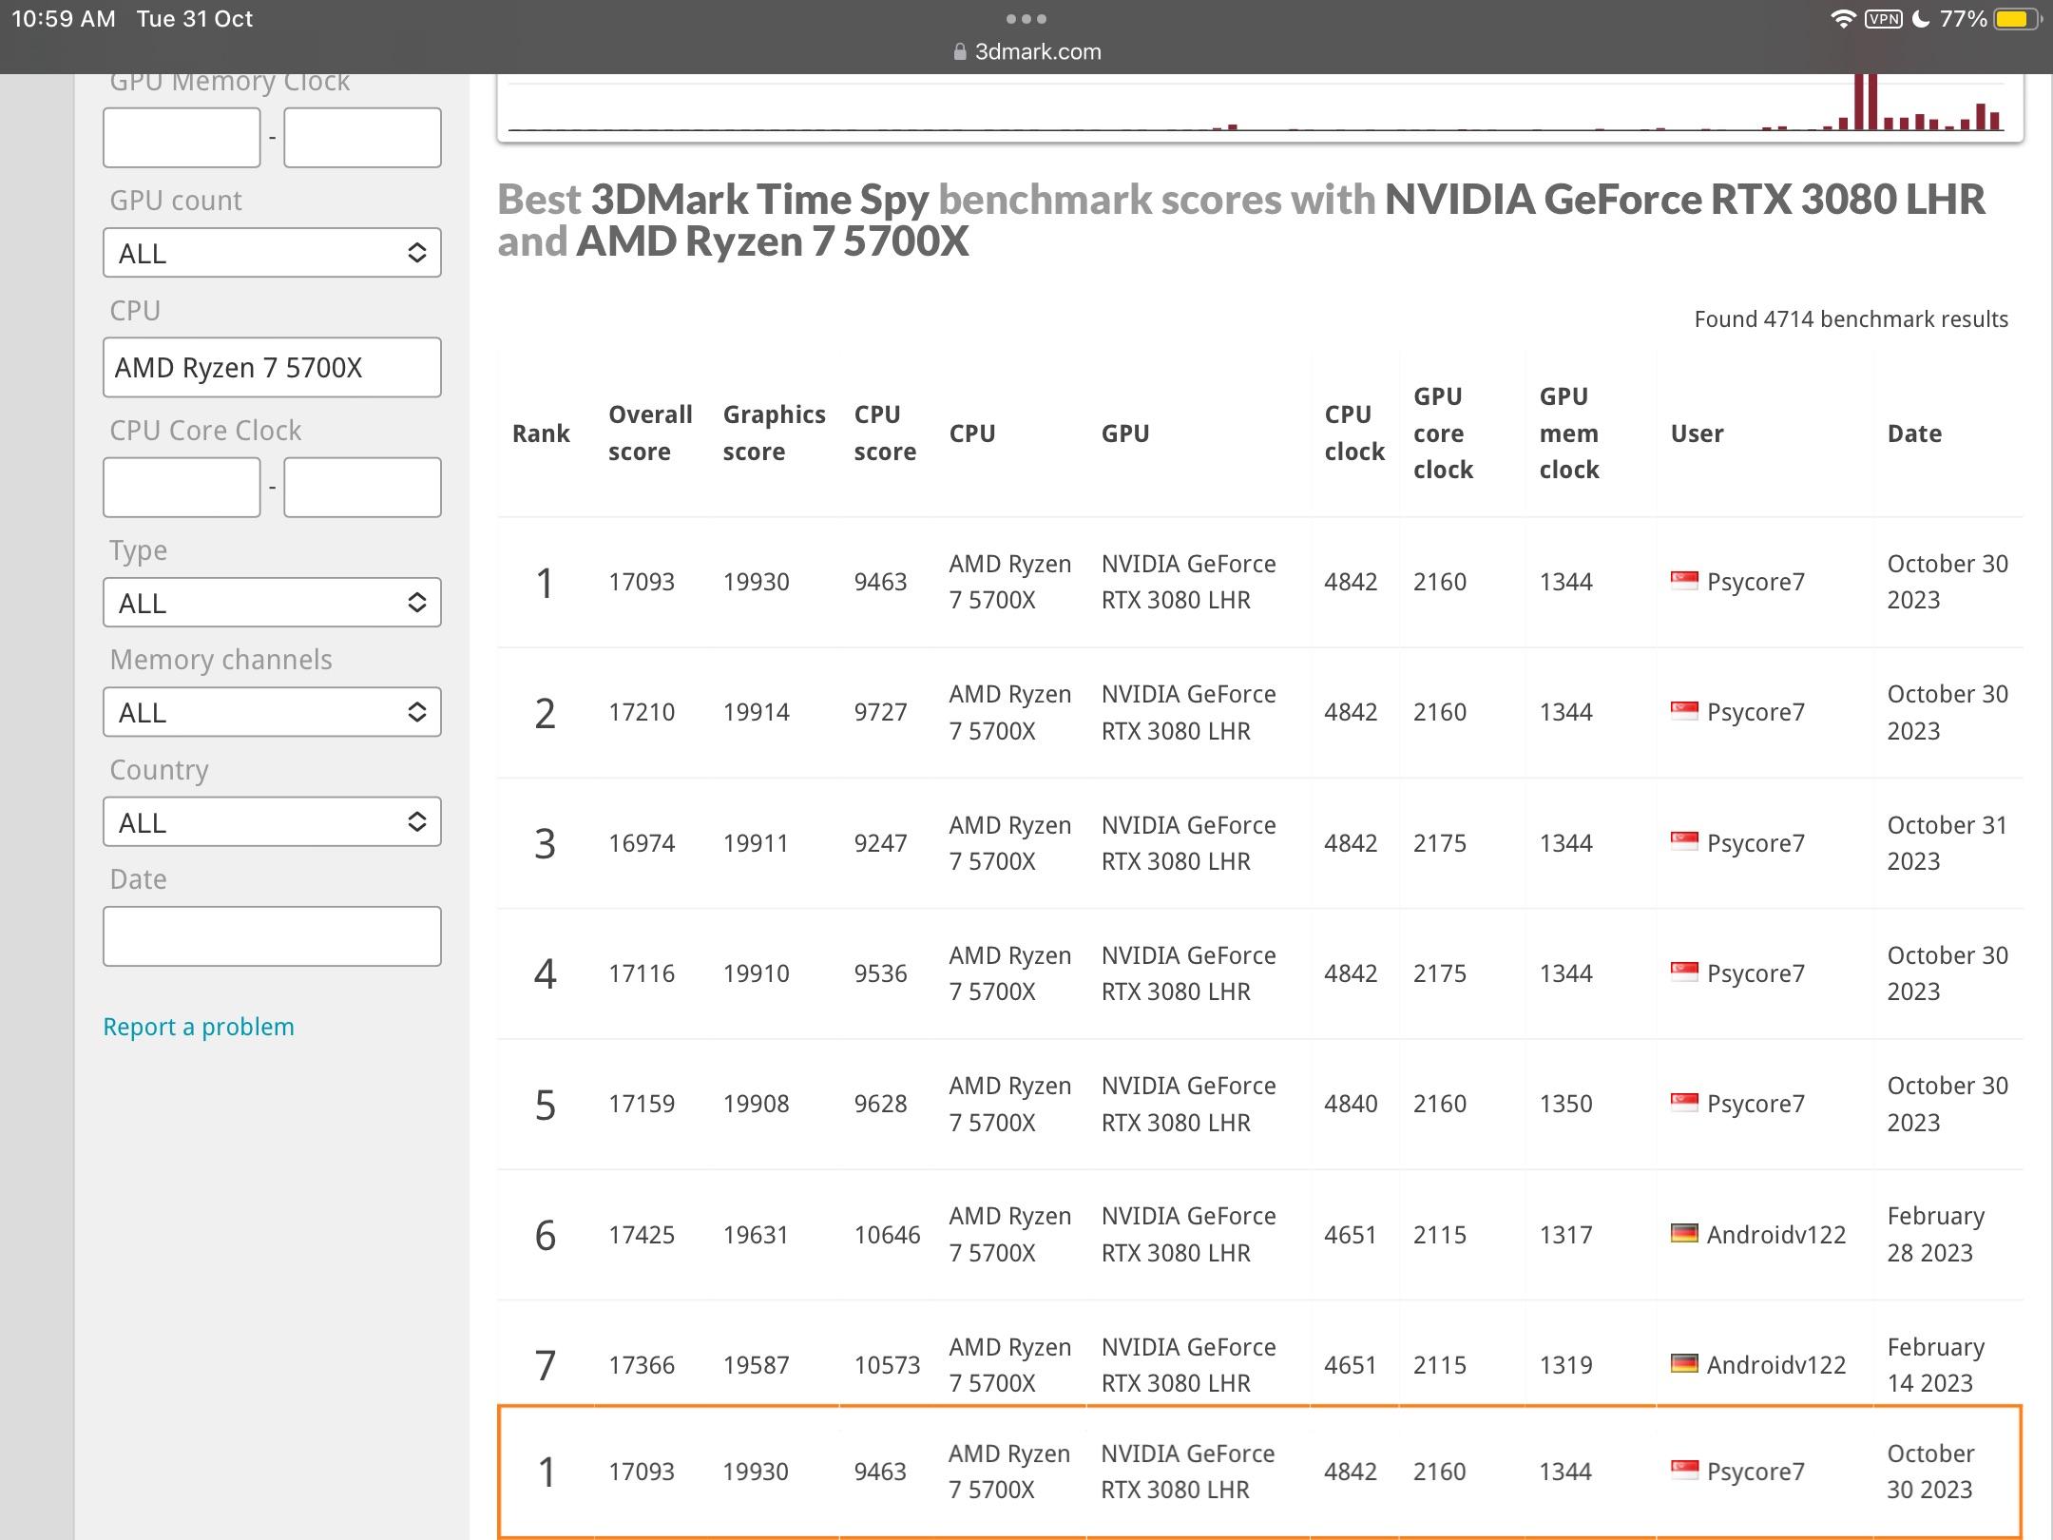This screenshot has height=1540, width=2053.
Task: Open the Country dropdown
Action: point(272,822)
